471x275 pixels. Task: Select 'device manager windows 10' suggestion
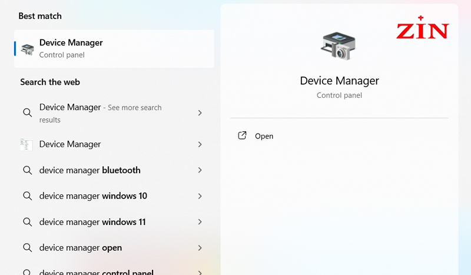pyautogui.click(x=114, y=196)
